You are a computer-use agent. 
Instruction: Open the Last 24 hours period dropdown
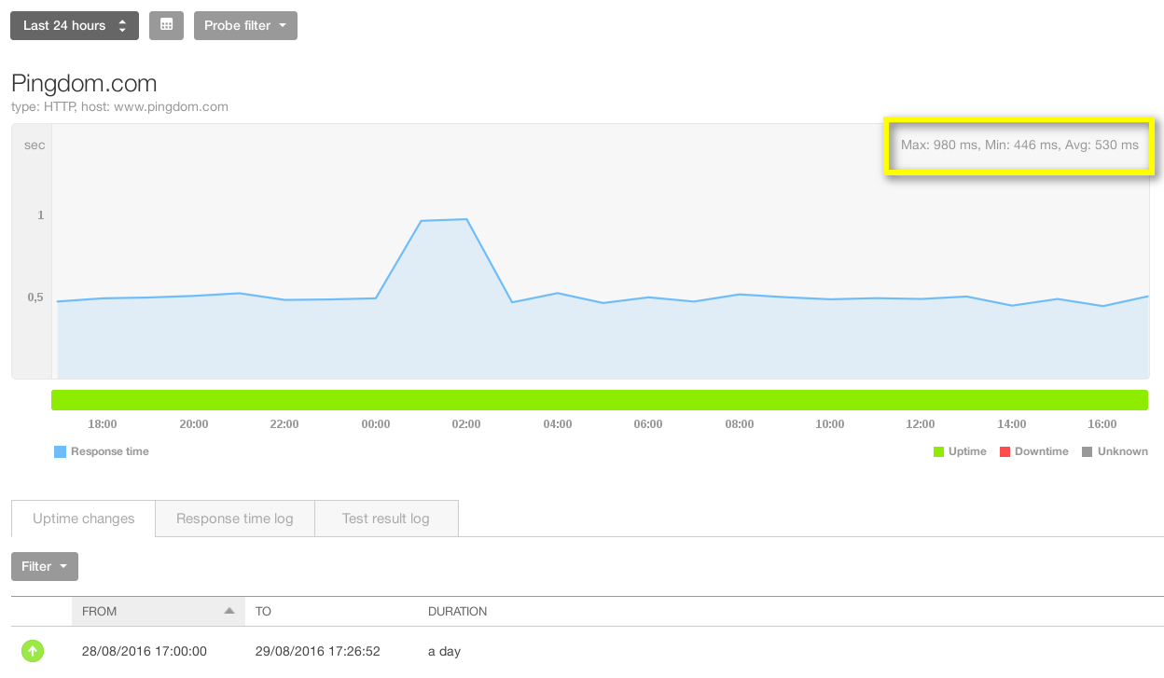coord(75,25)
